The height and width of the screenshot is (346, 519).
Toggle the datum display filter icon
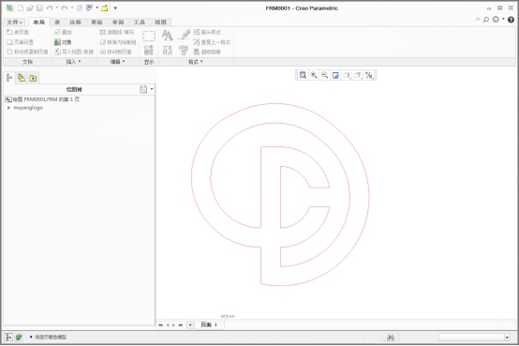click(x=369, y=75)
